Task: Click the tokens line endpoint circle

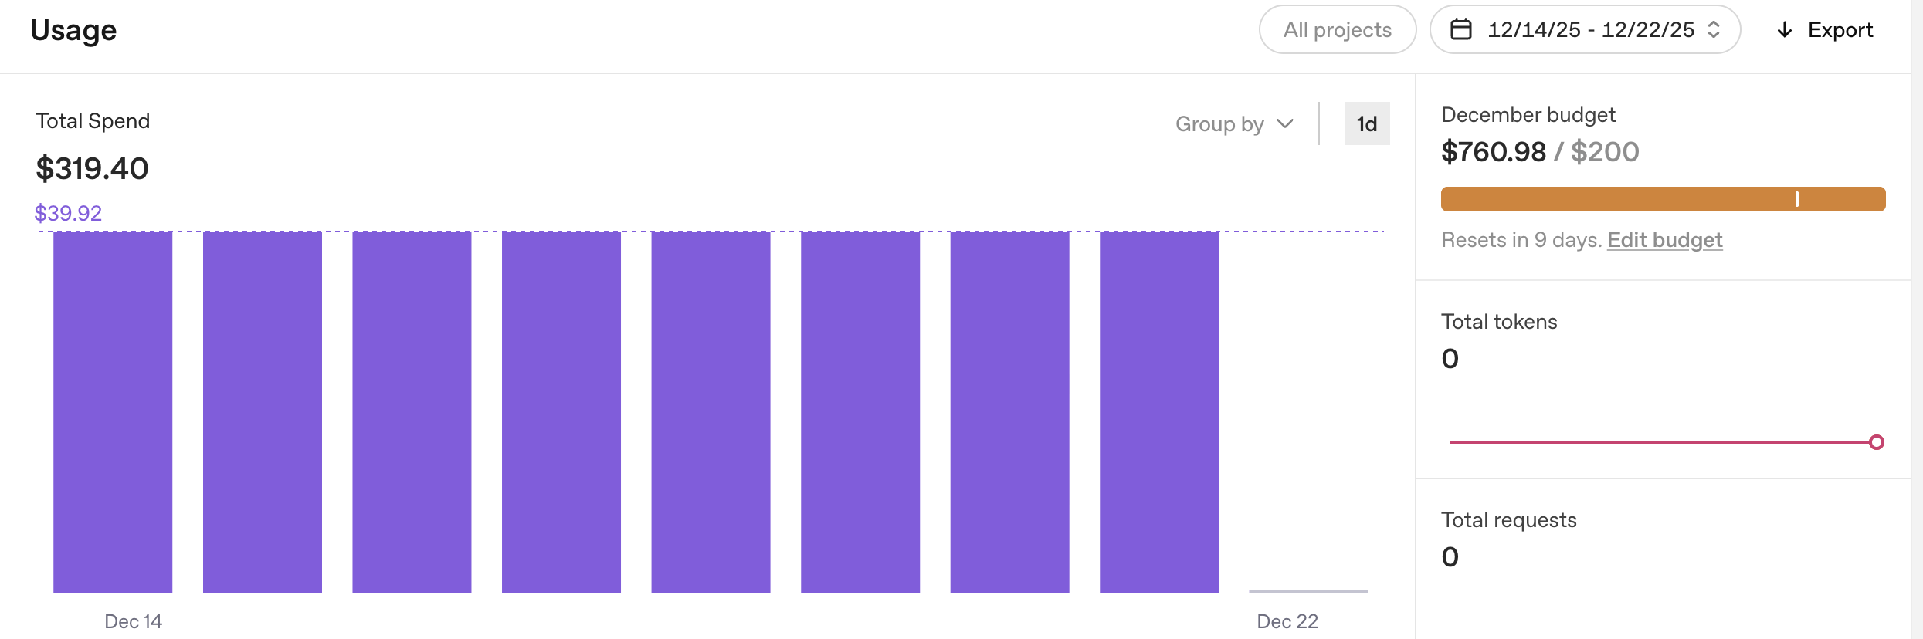Action: pos(1876,442)
